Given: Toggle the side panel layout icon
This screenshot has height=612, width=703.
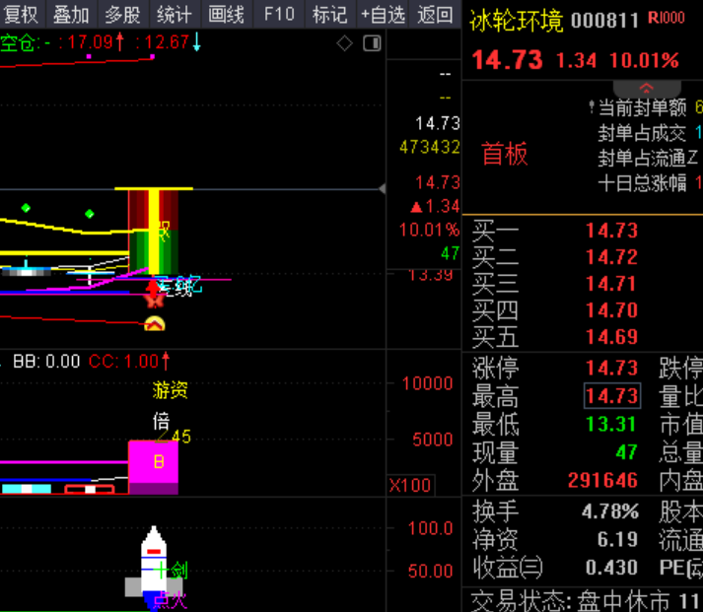Looking at the screenshot, I should click(x=372, y=43).
